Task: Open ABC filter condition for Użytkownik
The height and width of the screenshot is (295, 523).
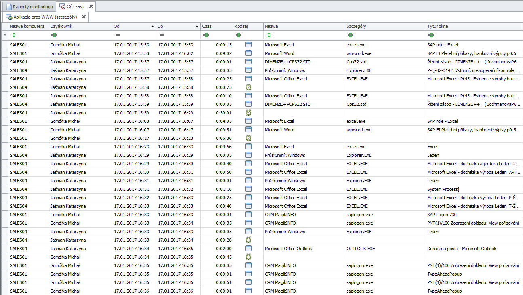Action: point(54,35)
